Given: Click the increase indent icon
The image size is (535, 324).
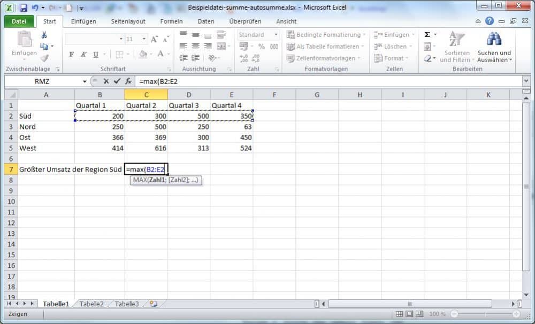Looking at the screenshot, I should click(195, 58).
